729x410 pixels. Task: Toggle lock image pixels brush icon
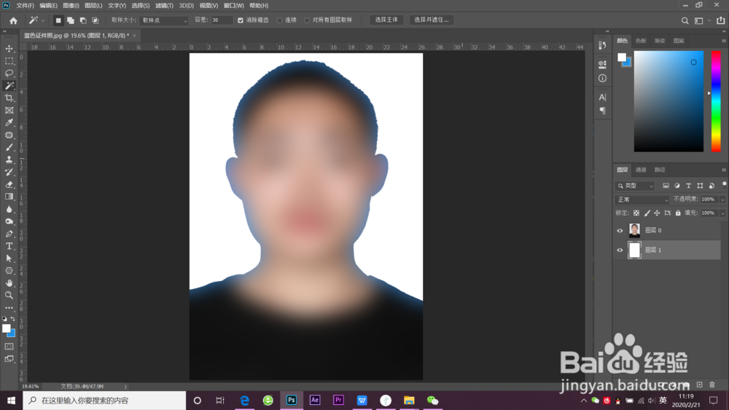coord(647,213)
